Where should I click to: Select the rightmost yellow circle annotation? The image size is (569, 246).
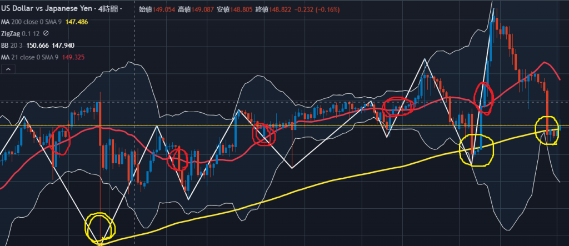pos(547,130)
